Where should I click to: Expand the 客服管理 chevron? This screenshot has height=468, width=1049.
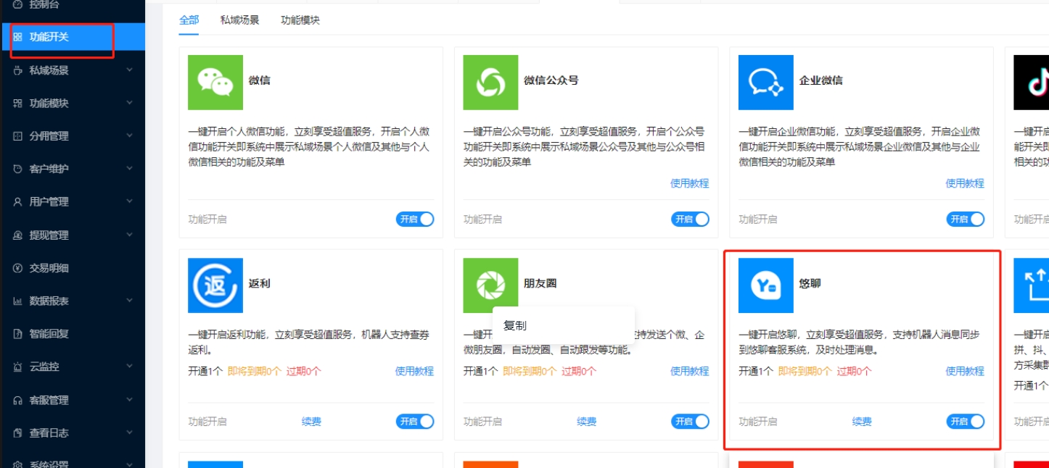click(130, 400)
